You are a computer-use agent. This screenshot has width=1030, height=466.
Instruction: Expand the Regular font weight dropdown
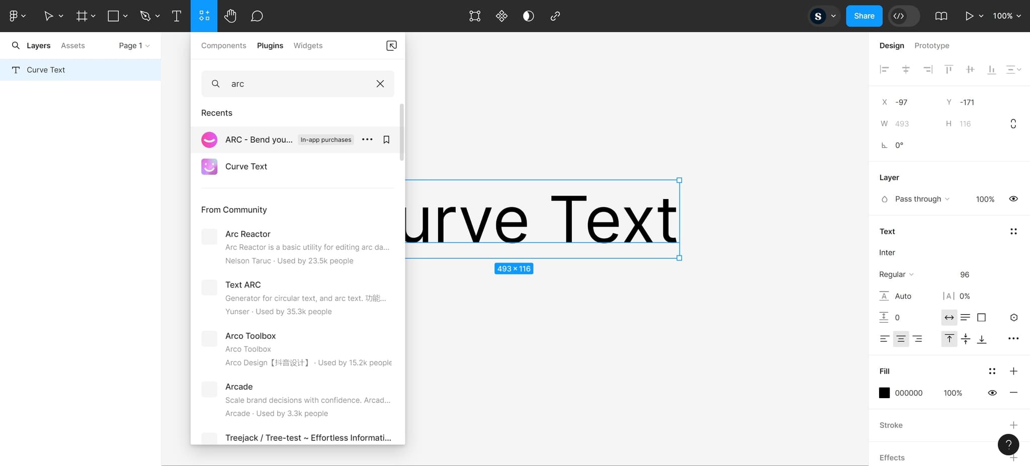(896, 274)
